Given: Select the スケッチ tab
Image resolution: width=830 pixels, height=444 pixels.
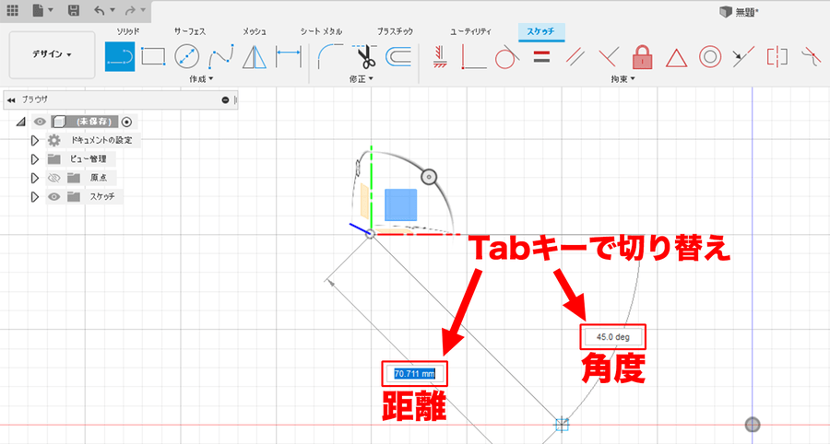Looking at the screenshot, I should click(541, 31).
